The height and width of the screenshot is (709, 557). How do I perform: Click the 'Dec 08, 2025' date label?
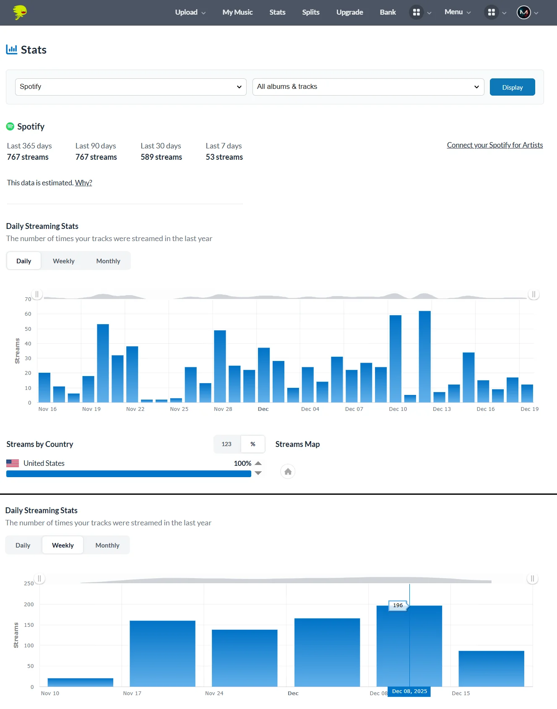click(409, 691)
